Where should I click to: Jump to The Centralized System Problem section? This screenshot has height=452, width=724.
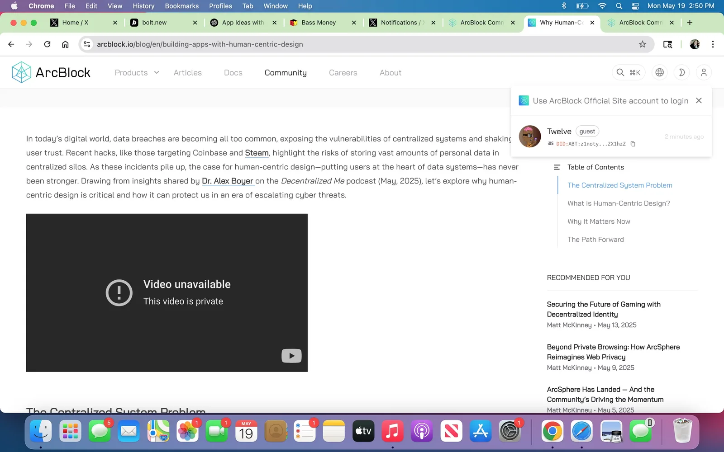[x=620, y=185]
